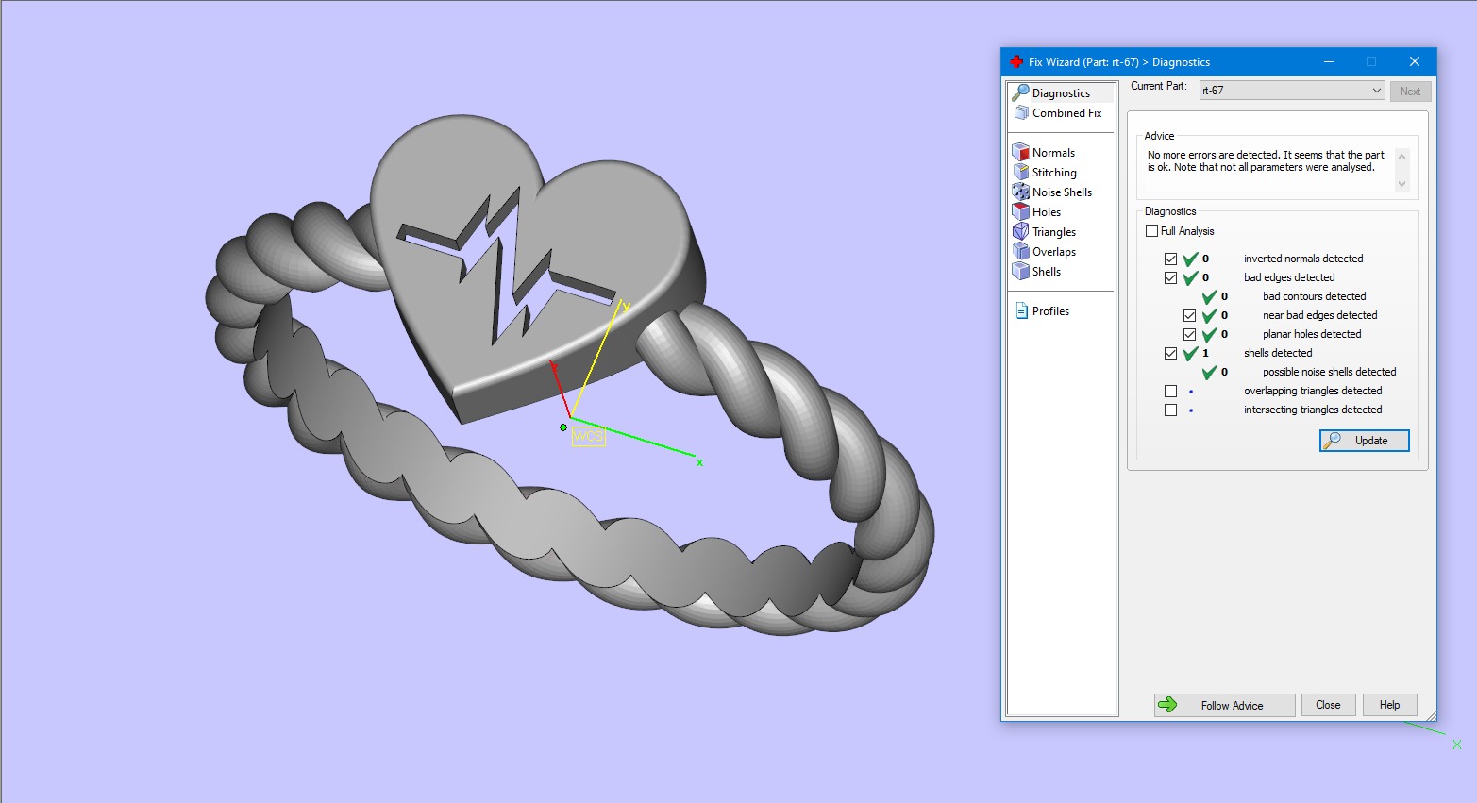This screenshot has width=1477, height=803.
Task: Click the Next part button
Action: pos(1410,91)
